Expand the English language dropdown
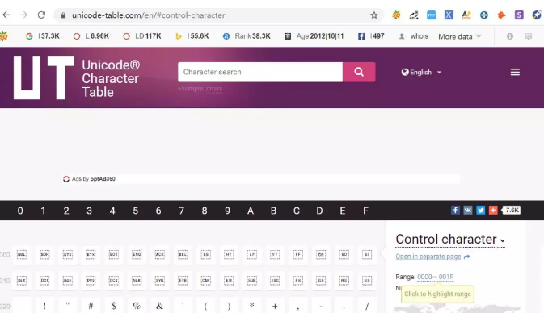 [x=421, y=72]
